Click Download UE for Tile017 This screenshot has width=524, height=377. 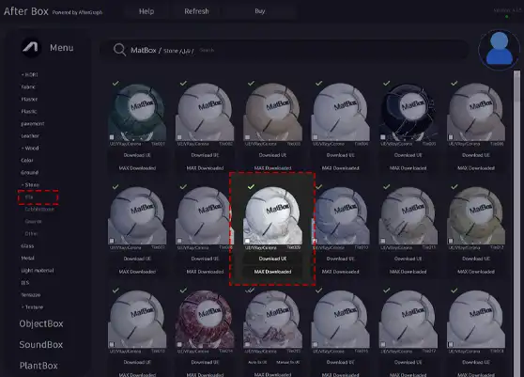tap(408, 362)
